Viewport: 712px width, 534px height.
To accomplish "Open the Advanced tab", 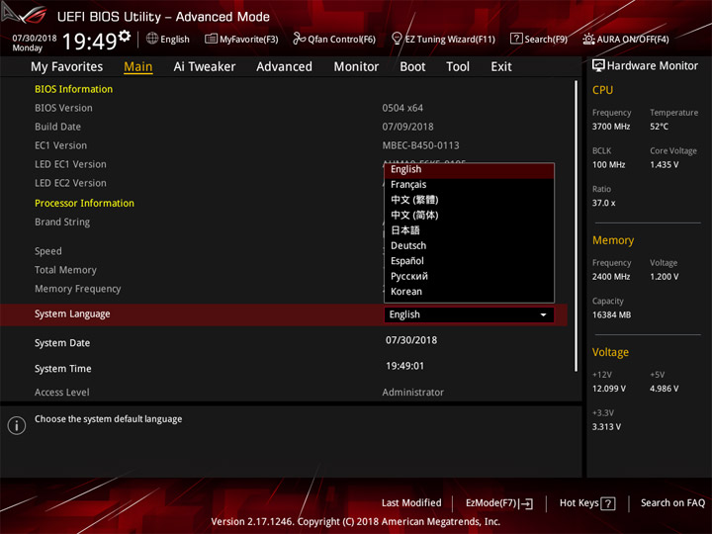I will 284,67.
